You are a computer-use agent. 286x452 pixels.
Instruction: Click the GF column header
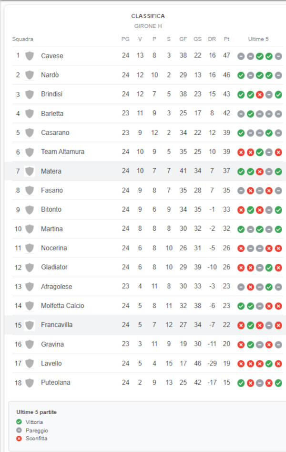pos(183,39)
